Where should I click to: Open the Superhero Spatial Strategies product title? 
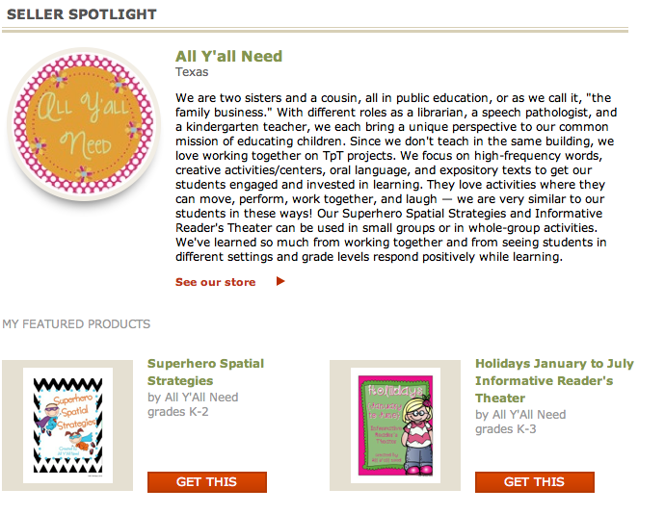coord(205,372)
